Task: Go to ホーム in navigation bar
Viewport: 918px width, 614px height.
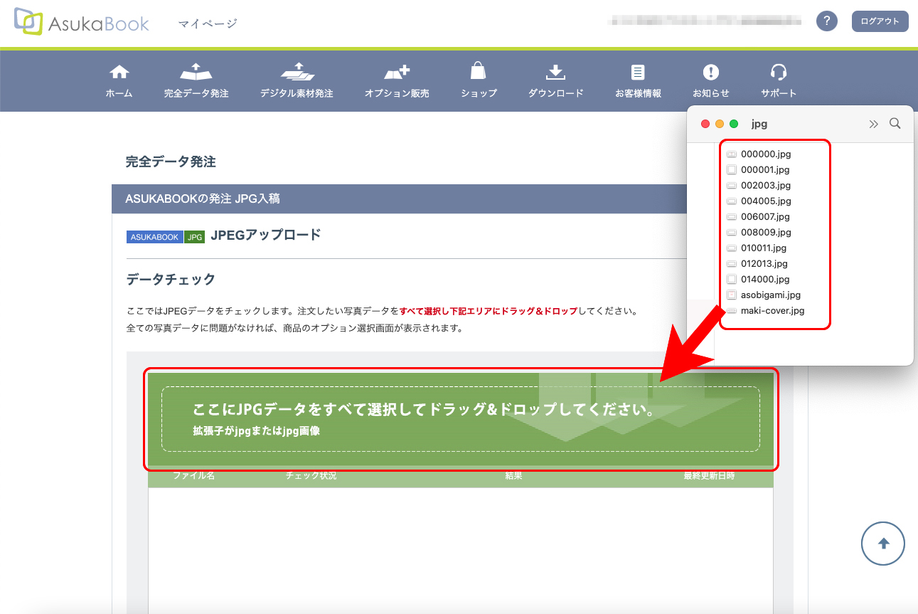Action: click(119, 81)
